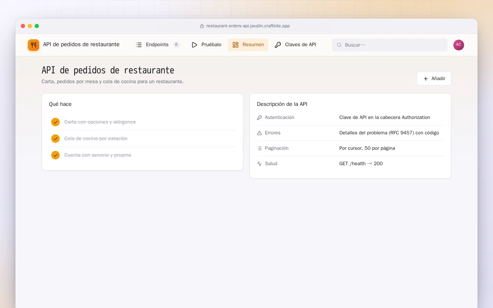
Task: Switch to the Pruébalo tab
Action: click(206, 45)
